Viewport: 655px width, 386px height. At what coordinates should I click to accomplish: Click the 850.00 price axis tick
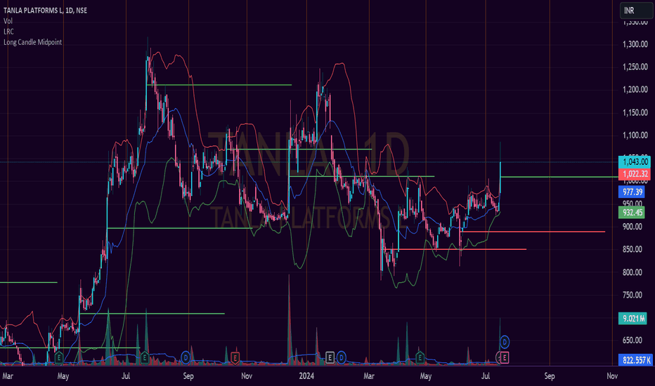(x=633, y=249)
